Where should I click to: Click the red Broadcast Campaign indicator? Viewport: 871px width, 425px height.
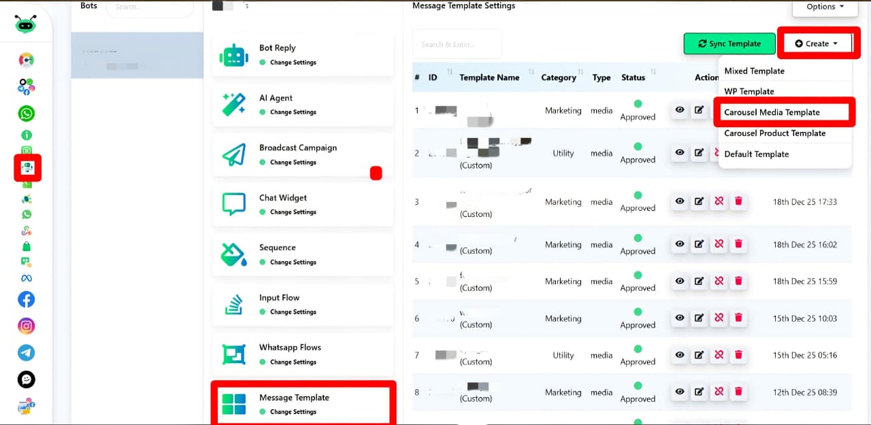tap(376, 173)
